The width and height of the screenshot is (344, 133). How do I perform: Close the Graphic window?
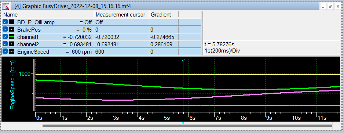click(x=337, y=7)
